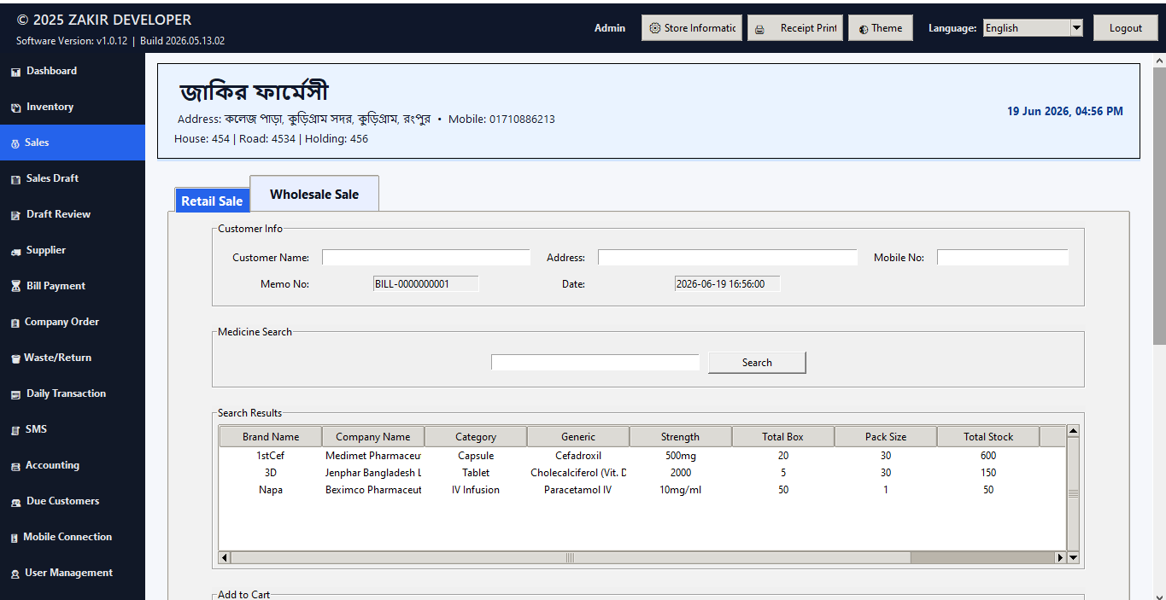This screenshot has width=1166, height=600.
Task: Click the Total Box column header
Action: pyautogui.click(x=783, y=436)
